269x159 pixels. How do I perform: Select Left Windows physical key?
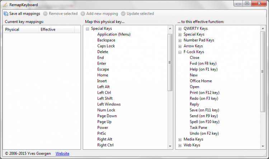(x=109, y=104)
